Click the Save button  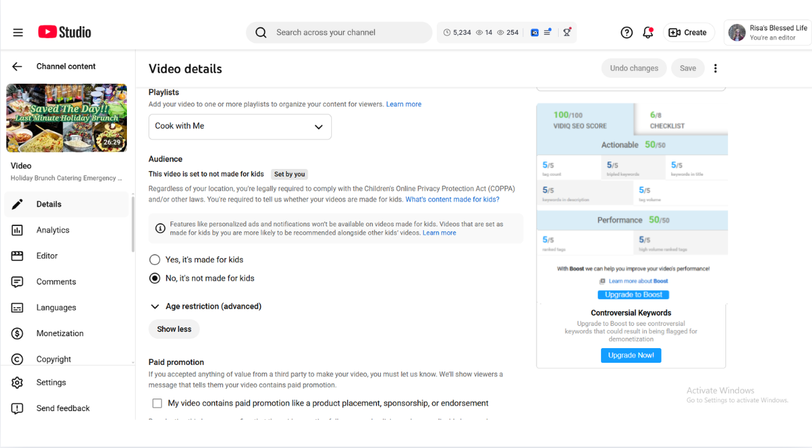[x=688, y=68]
